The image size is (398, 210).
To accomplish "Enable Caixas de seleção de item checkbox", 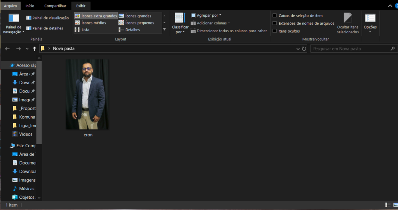I will coord(275,16).
